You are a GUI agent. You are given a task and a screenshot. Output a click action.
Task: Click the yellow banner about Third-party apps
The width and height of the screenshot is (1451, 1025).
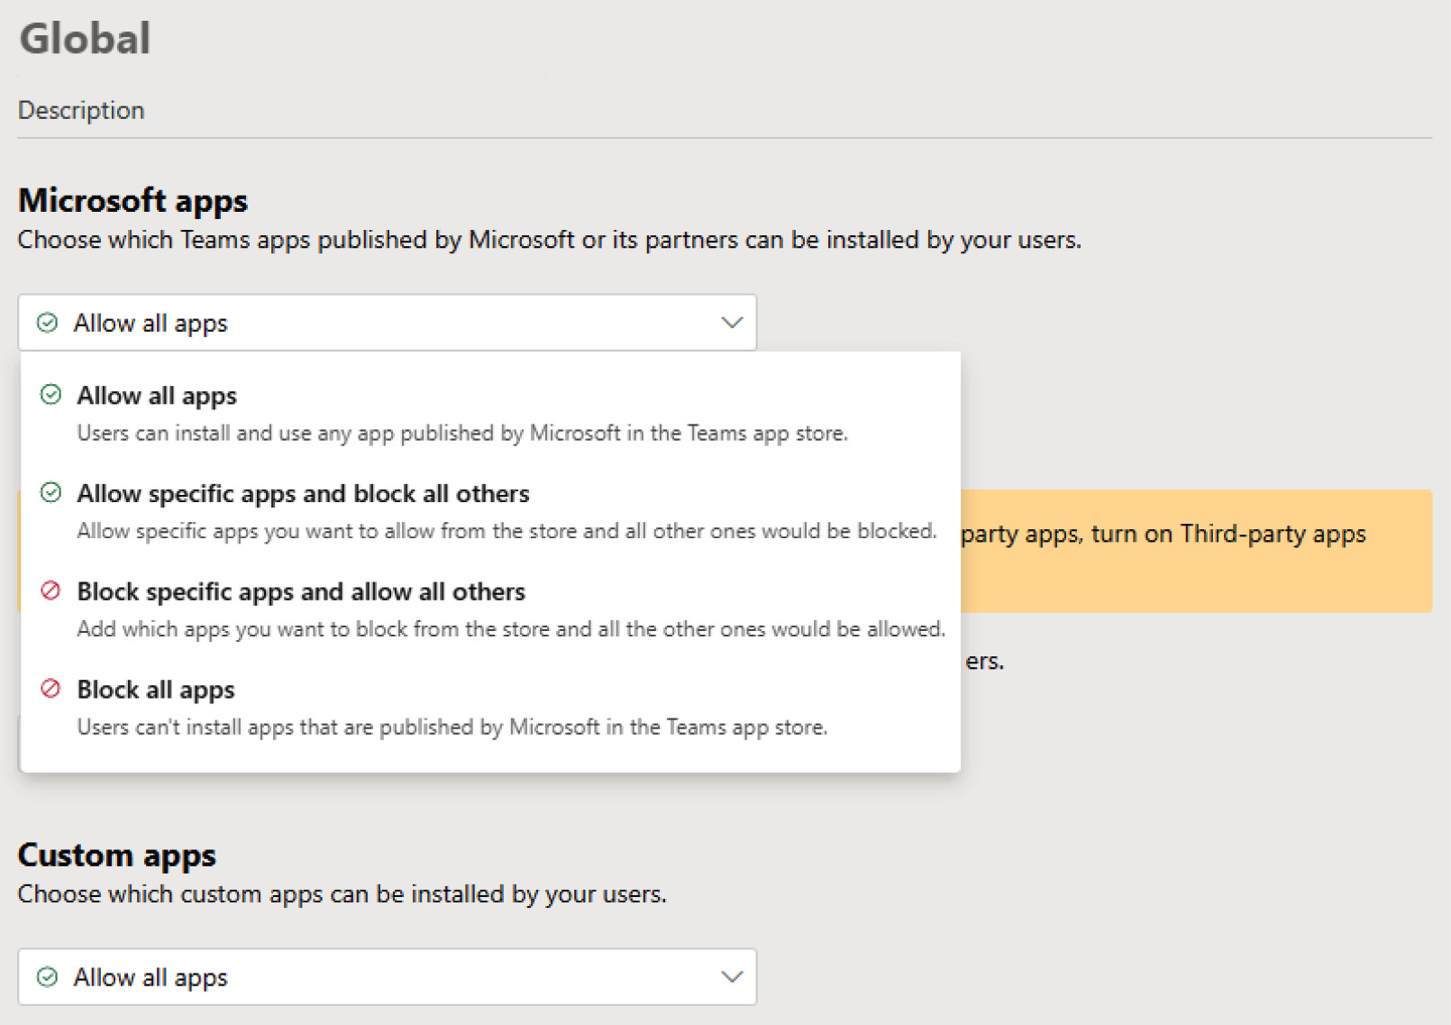point(1196,551)
